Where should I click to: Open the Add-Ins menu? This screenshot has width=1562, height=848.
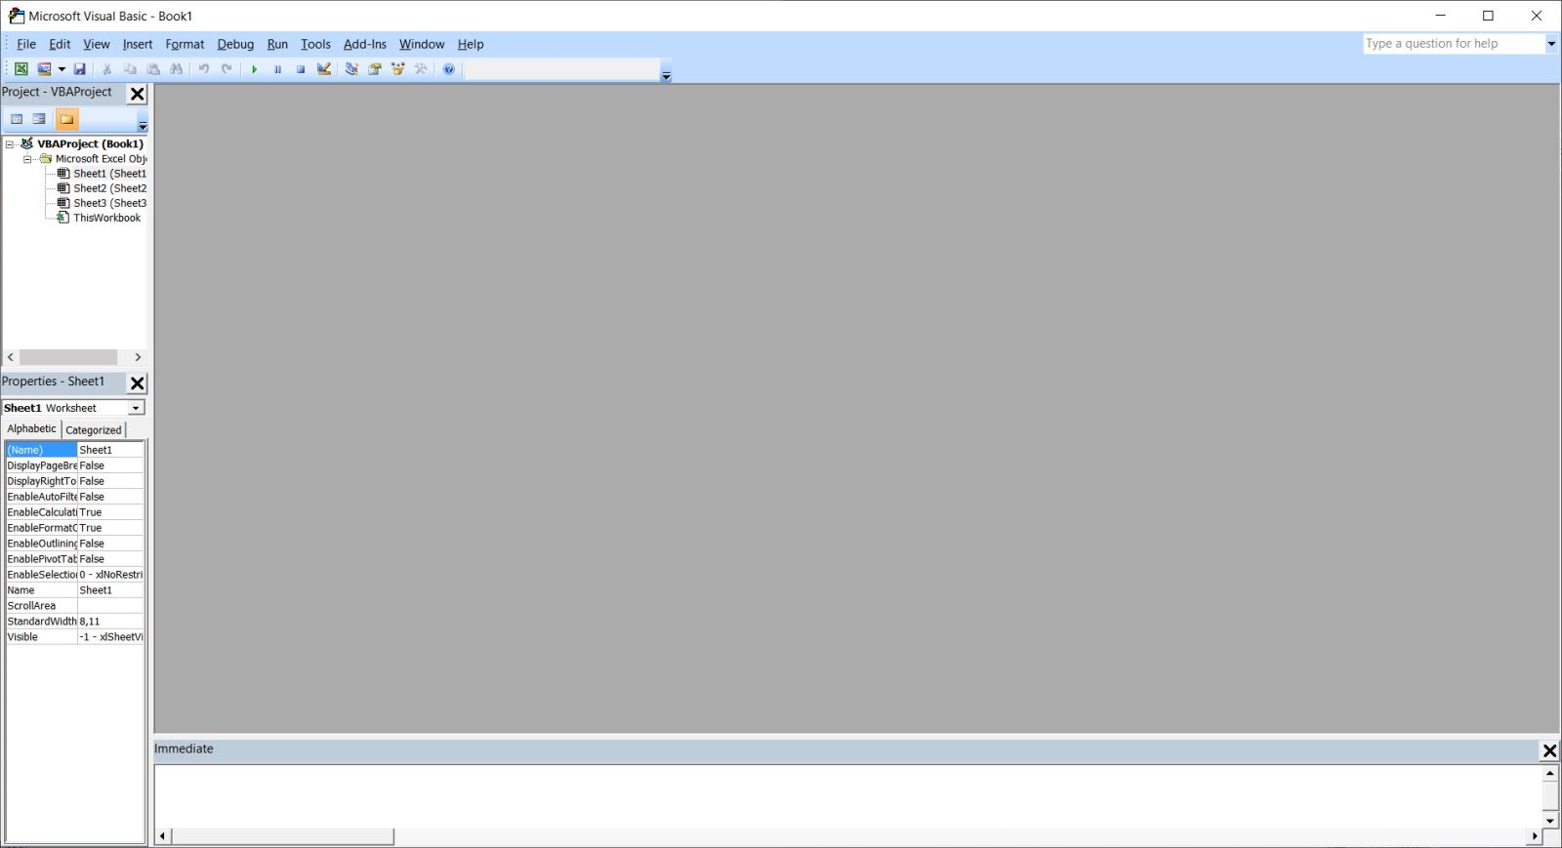pyautogui.click(x=365, y=44)
